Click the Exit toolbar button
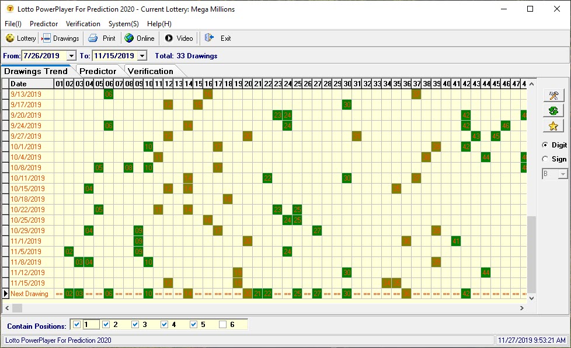 point(217,38)
